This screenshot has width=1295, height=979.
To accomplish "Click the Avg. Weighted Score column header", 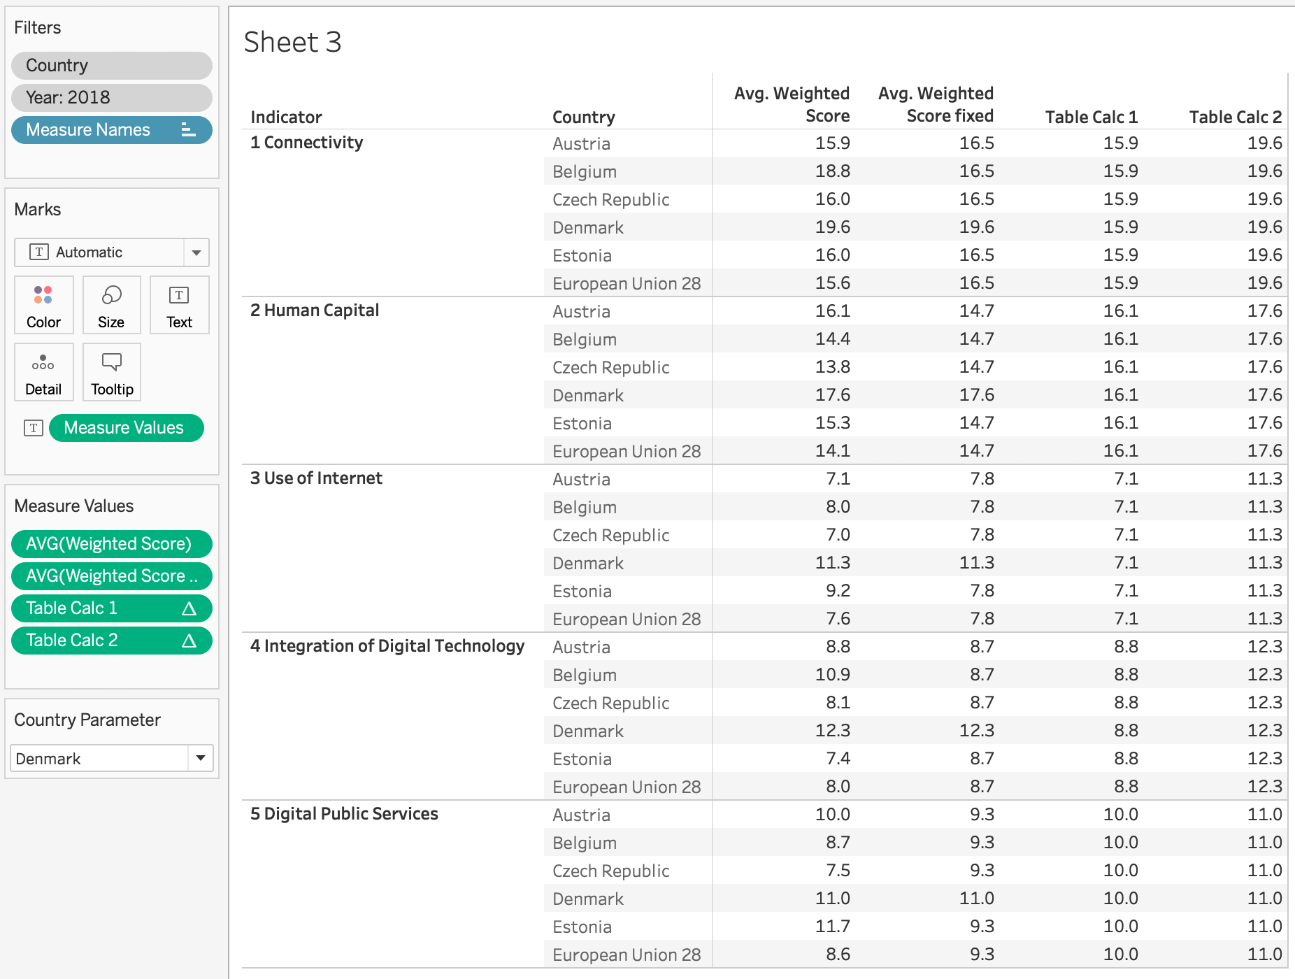I will pos(792,105).
